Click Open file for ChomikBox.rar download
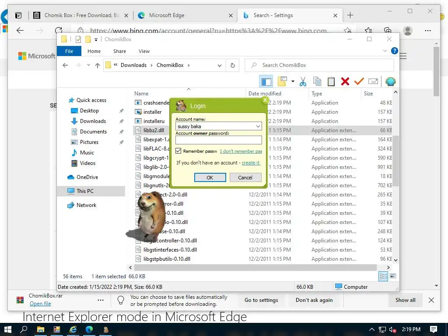 click(40, 304)
